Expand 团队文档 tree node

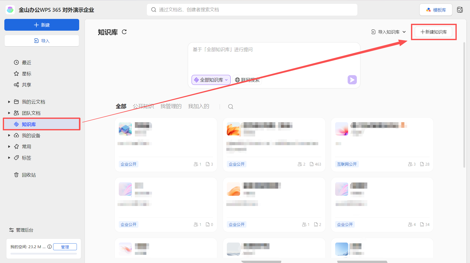(x=9, y=113)
